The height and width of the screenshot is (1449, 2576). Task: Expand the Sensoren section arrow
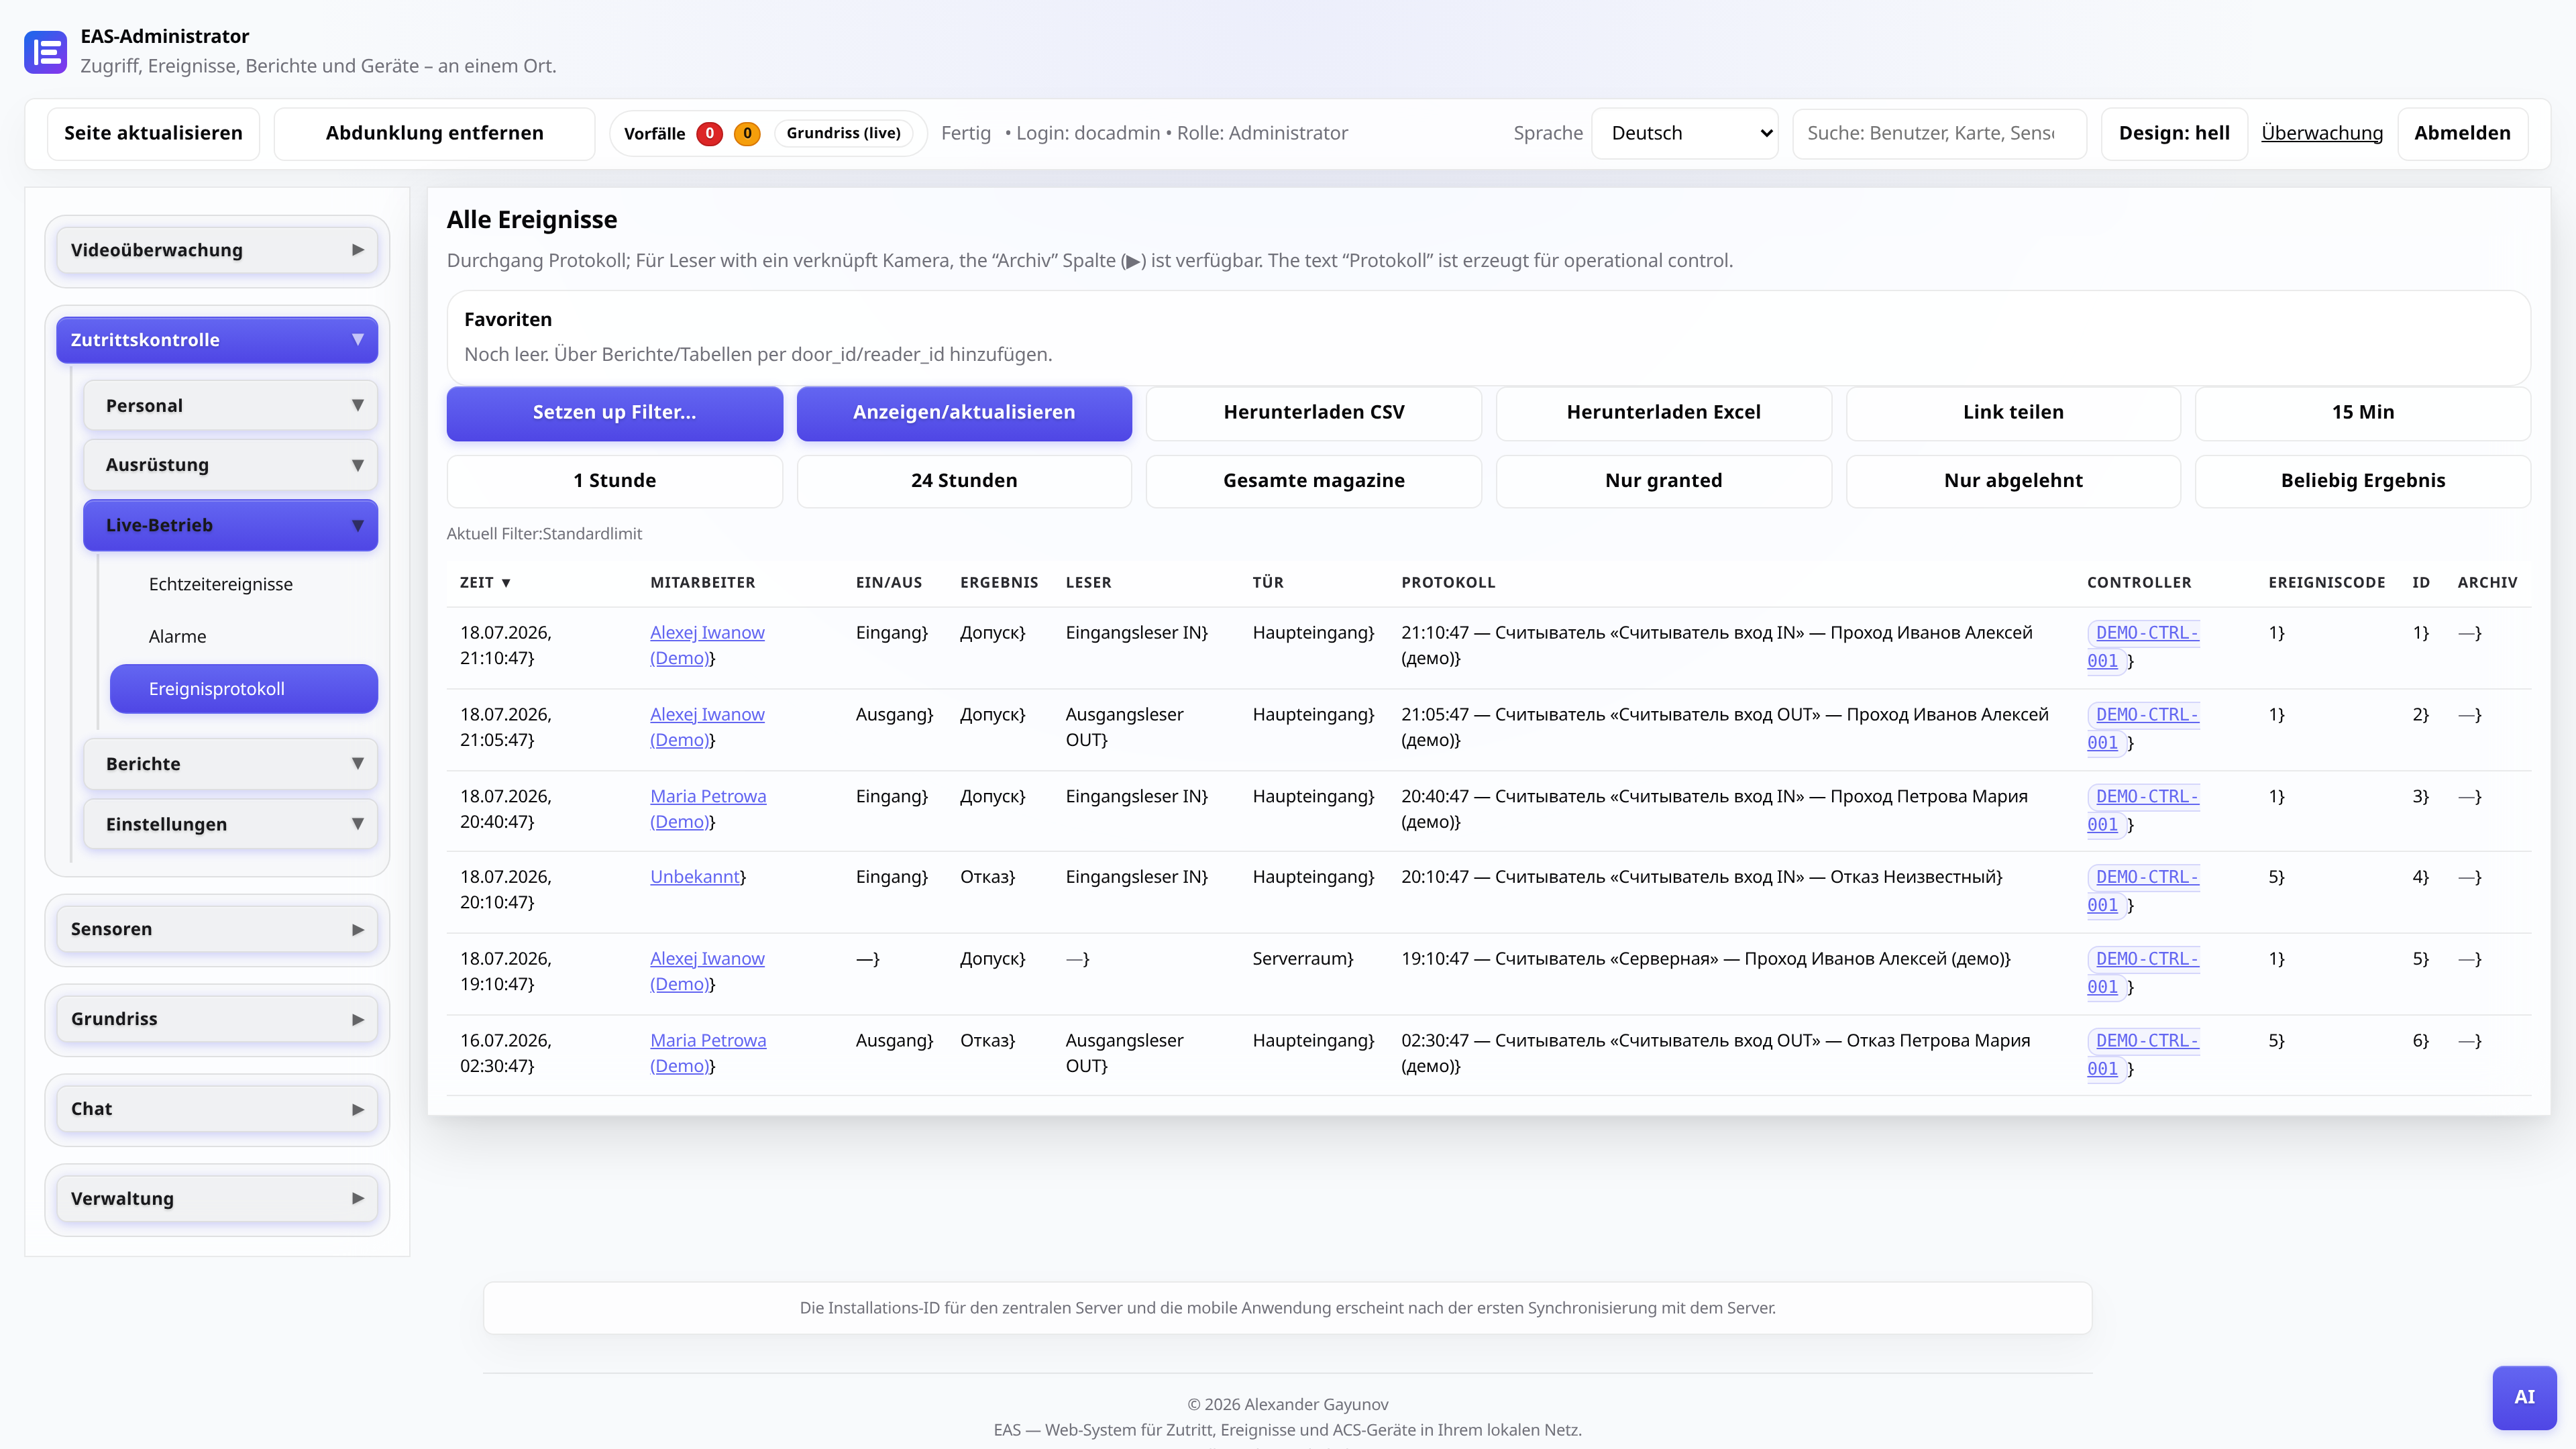click(358, 930)
